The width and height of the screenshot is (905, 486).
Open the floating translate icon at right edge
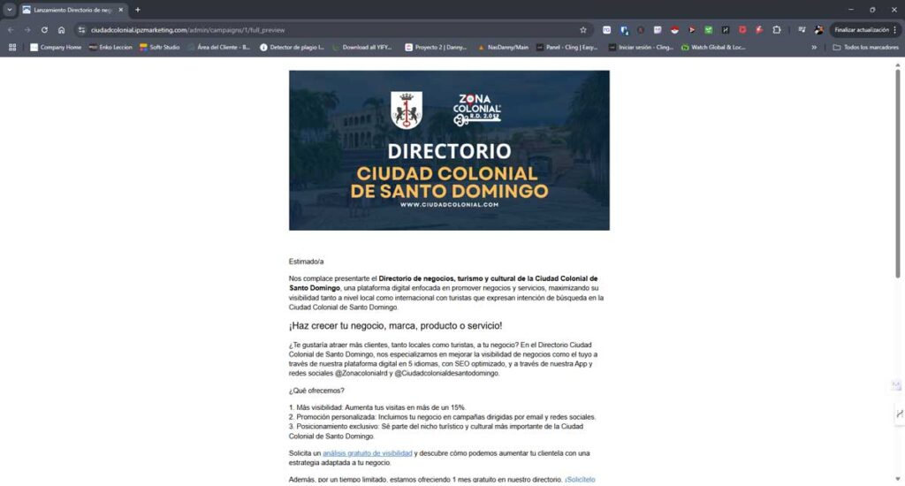click(x=896, y=385)
